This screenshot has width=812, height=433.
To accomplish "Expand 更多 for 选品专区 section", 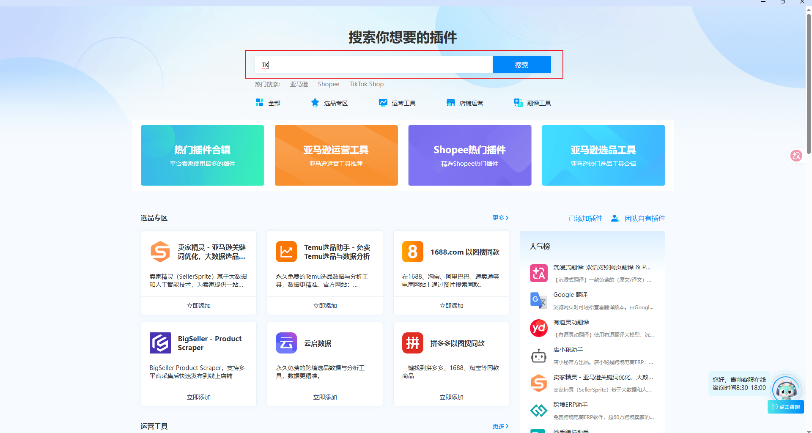I will [x=501, y=218].
